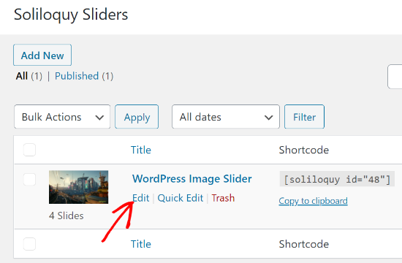Sort by Title in the footer row
The height and width of the screenshot is (263, 402).
point(141,244)
